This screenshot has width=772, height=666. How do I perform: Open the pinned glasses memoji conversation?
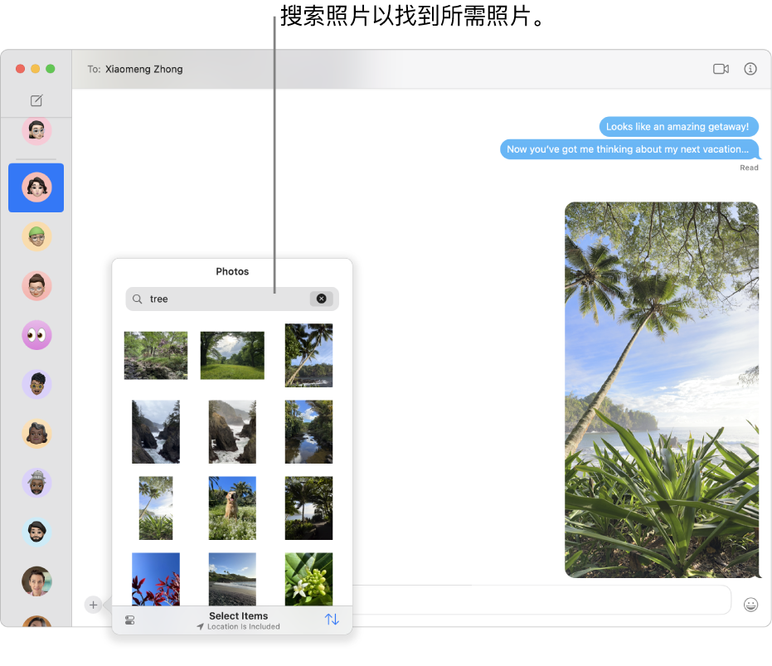point(36,131)
